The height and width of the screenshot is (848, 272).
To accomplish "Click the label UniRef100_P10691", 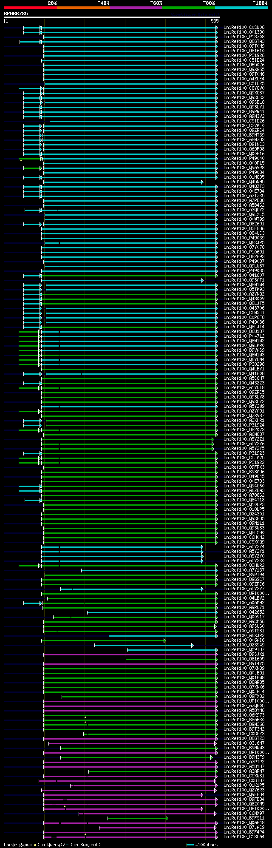I will (x=244, y=252).
